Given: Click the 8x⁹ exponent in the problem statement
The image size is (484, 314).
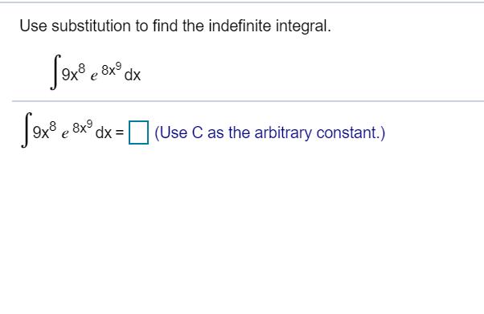Looking at the screenshot, I should 112,69.
